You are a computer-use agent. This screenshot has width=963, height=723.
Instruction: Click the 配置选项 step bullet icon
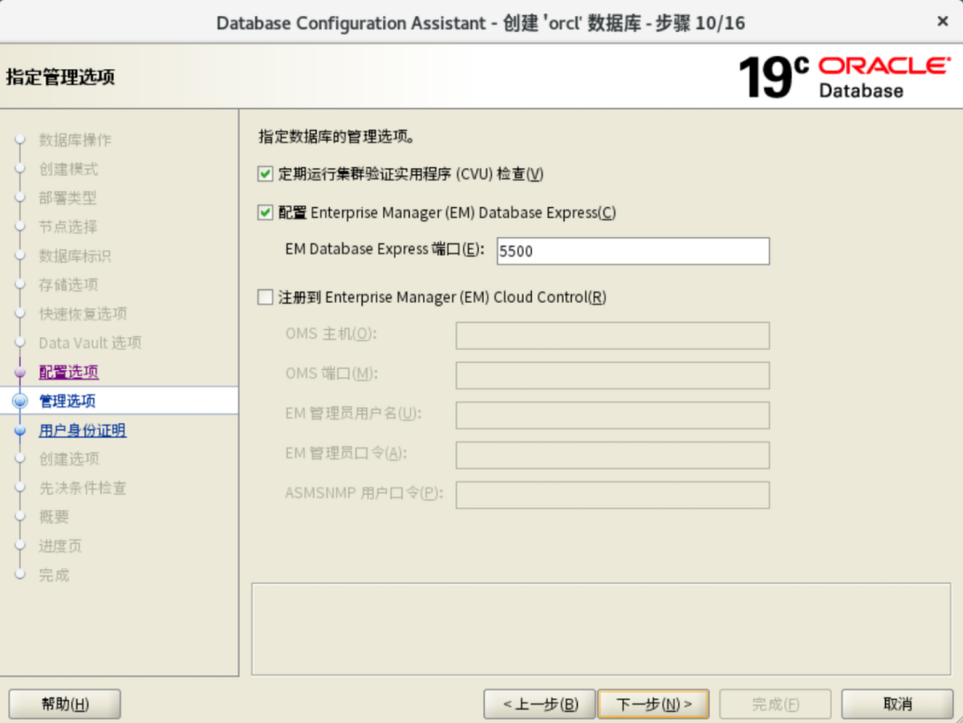[x=20, y=373]
